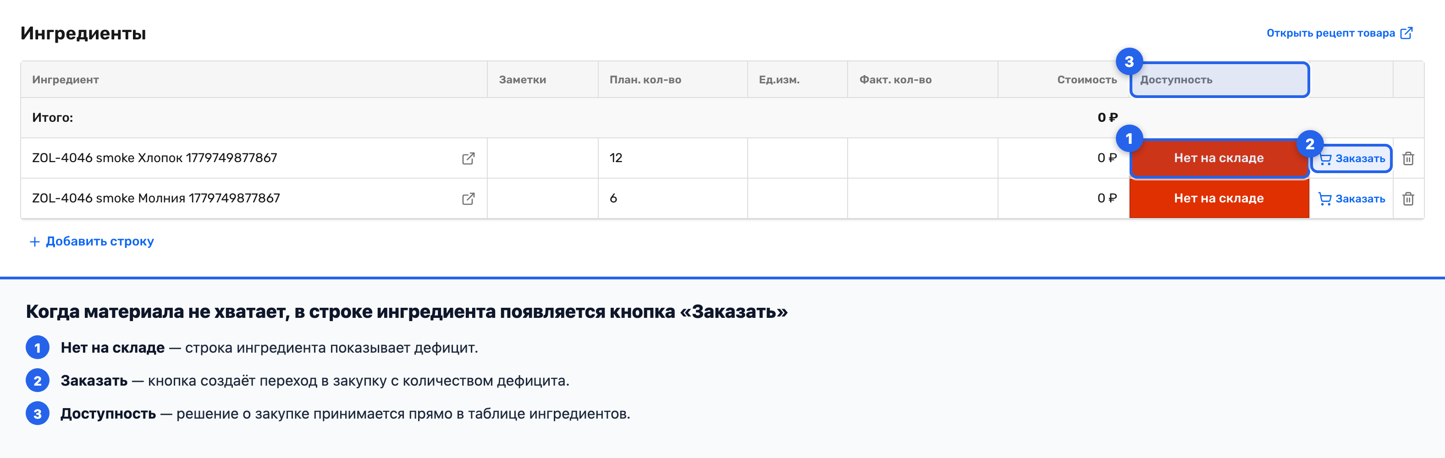Click 'Нет на складе' status for Молния
The width and height of the screenshot is (1445, 458).
[x=1219, y=198]
